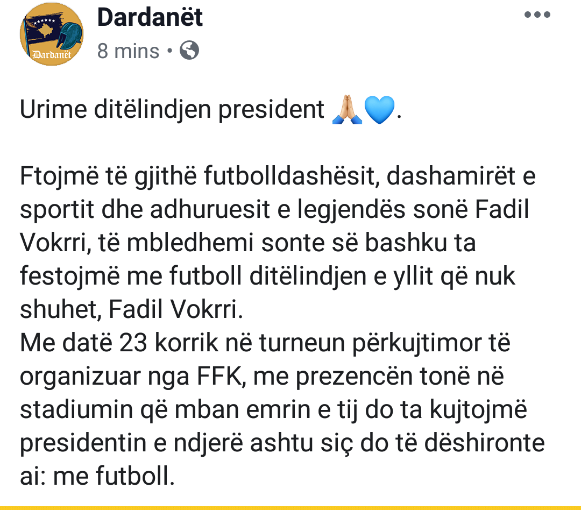Click the Me datë 23 korrik sentence
This screenshot has height=510, width=581.
(265, 343)
